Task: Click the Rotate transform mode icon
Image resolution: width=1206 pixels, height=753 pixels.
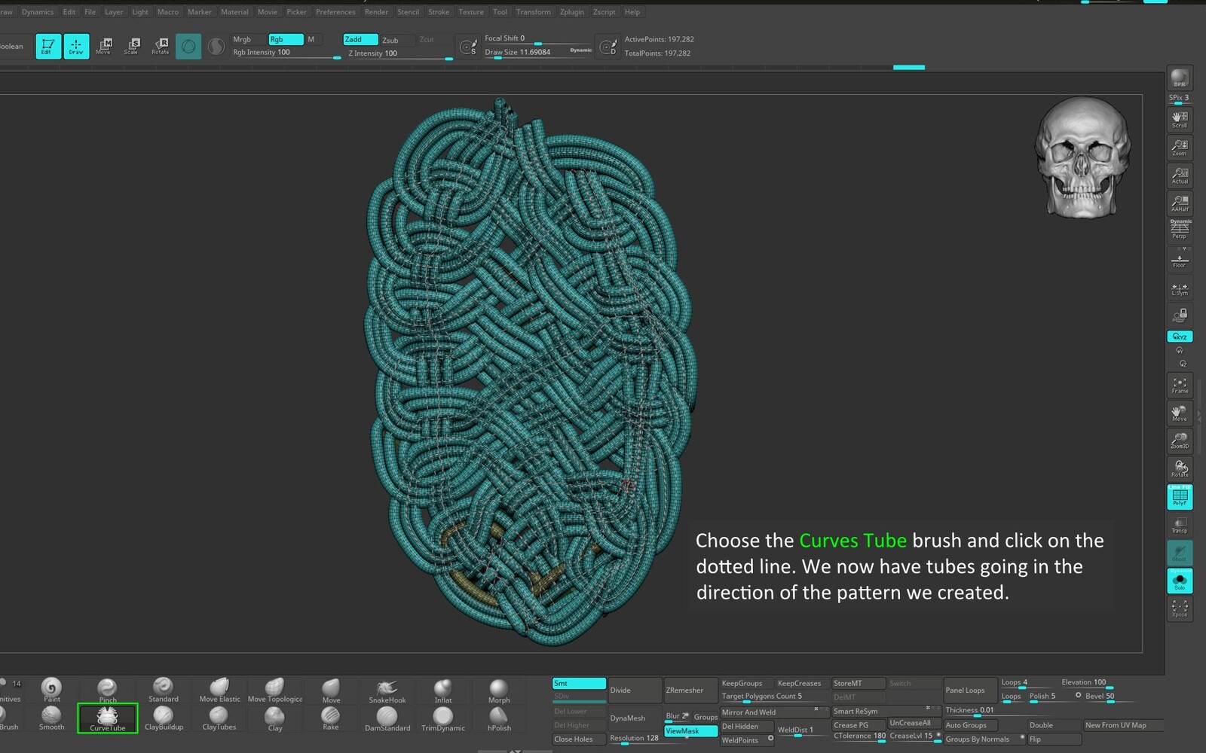Action: pos(160,46)
